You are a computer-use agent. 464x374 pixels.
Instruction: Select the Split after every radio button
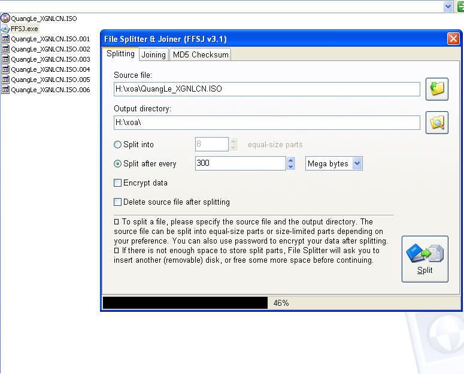[x=117, y=164]
